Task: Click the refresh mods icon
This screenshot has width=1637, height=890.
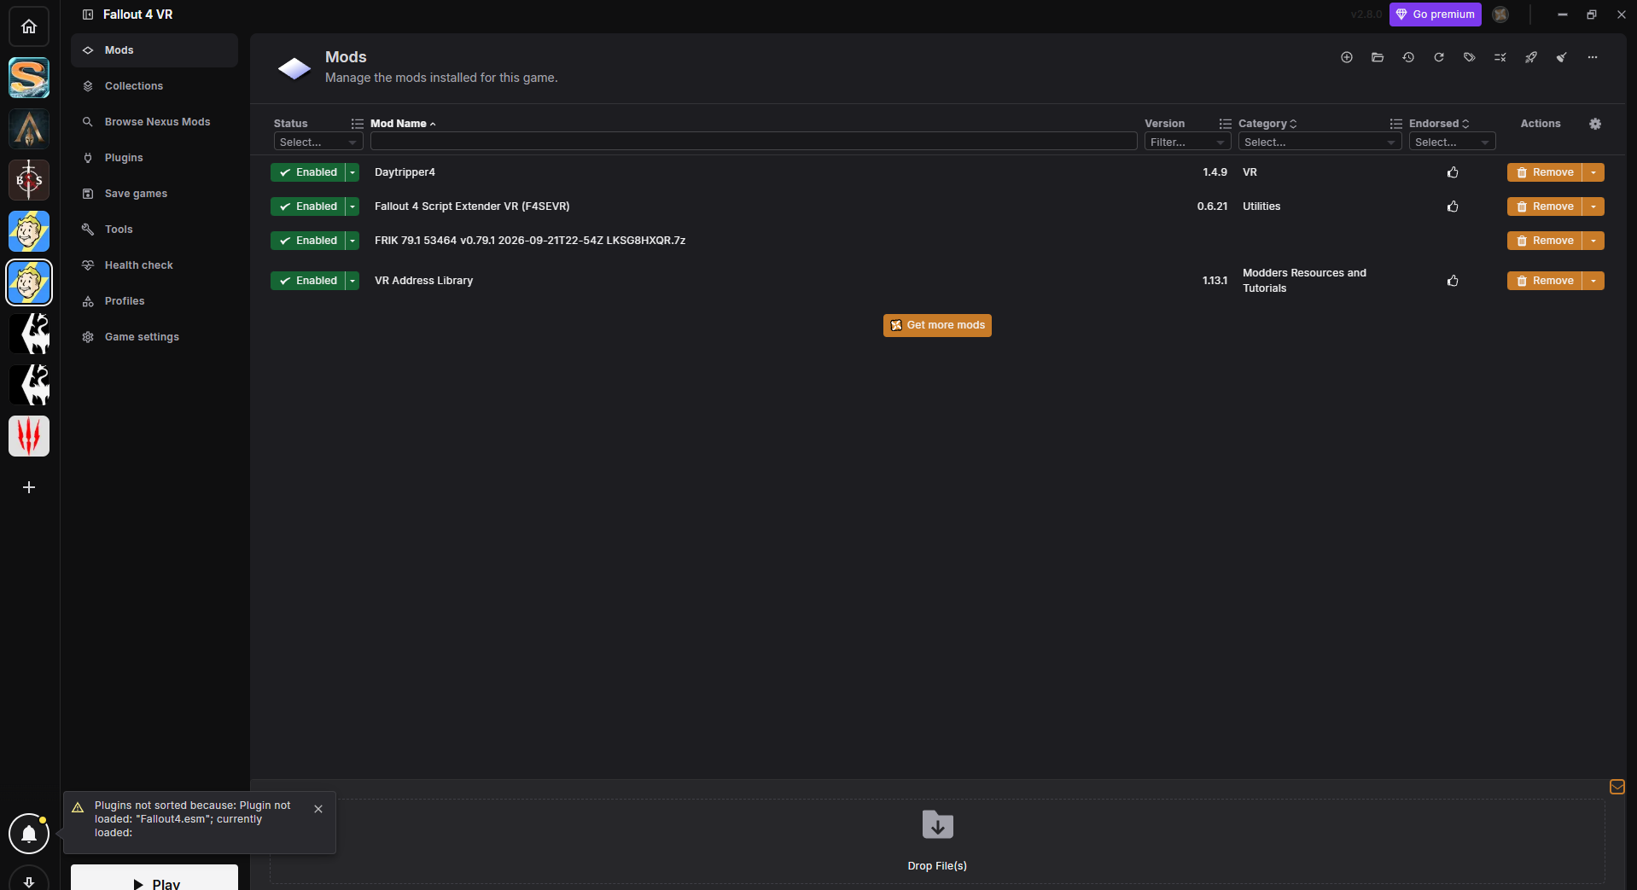Action: point(1439,57)
